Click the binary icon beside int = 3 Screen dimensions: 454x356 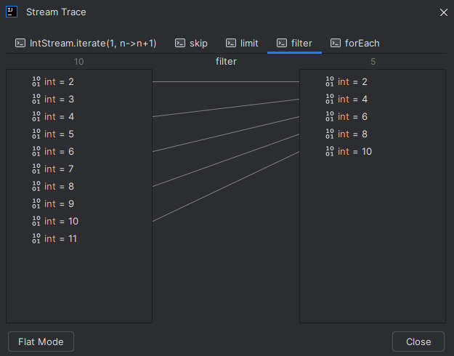[x=36, y=99]
